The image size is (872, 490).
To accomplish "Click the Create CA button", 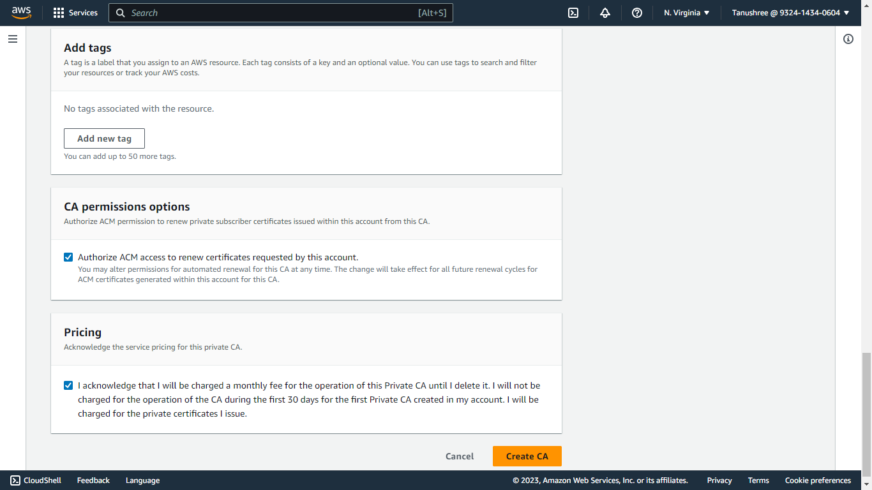I will pos(527,456).
